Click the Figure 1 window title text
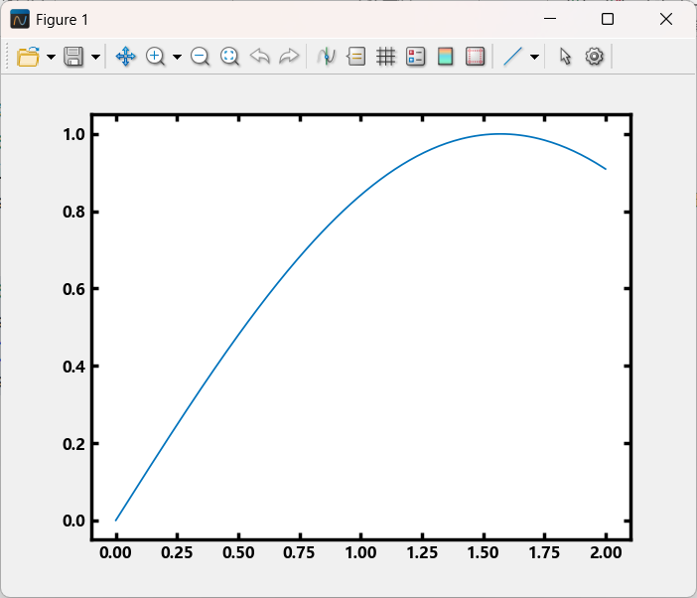 [x=63, y=20]
